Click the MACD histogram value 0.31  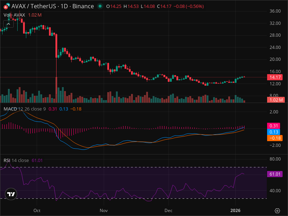coord(53,109)
